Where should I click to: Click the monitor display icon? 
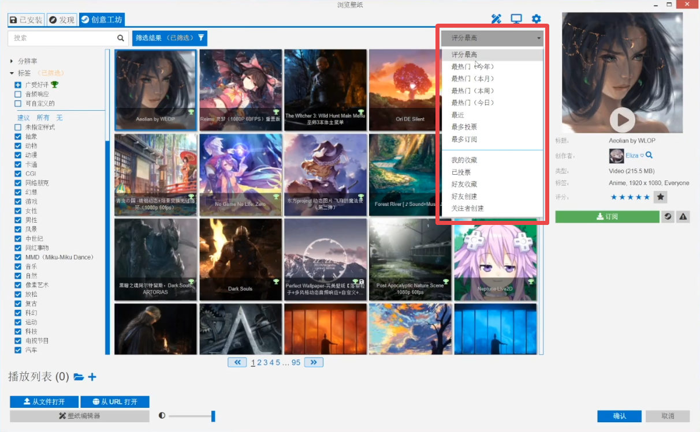coord(516,19)
